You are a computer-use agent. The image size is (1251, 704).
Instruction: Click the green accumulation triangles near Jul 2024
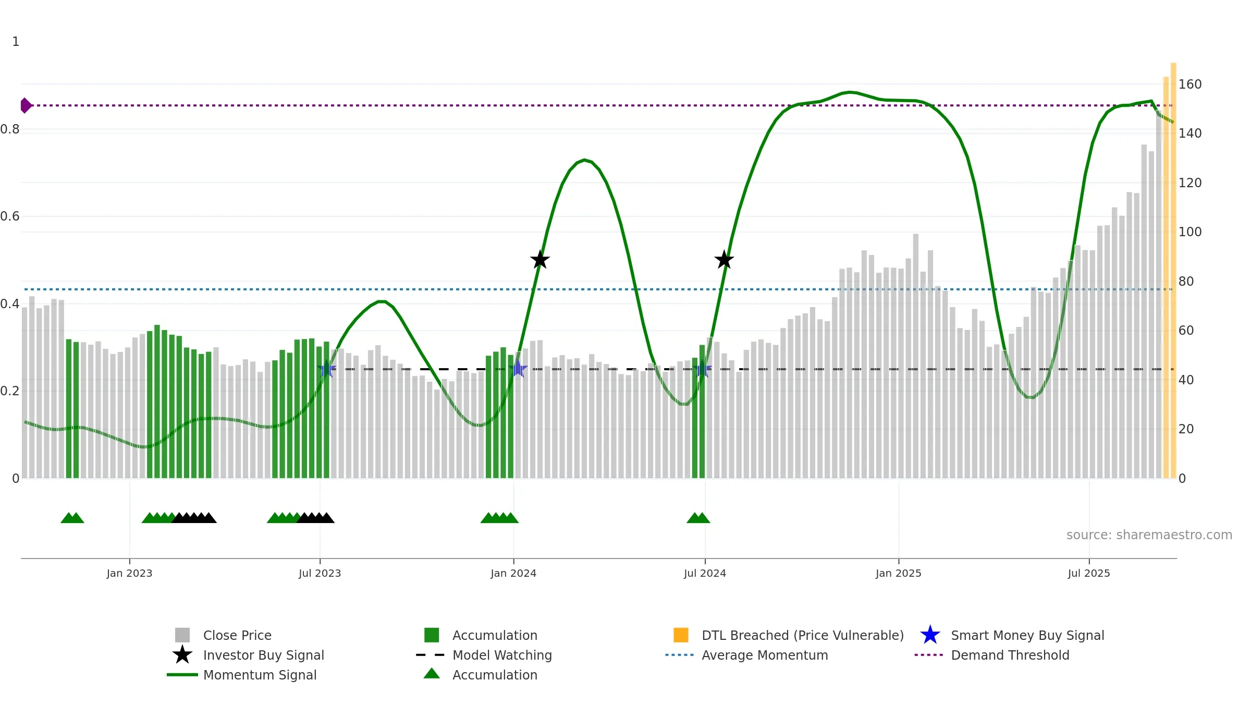698,518
